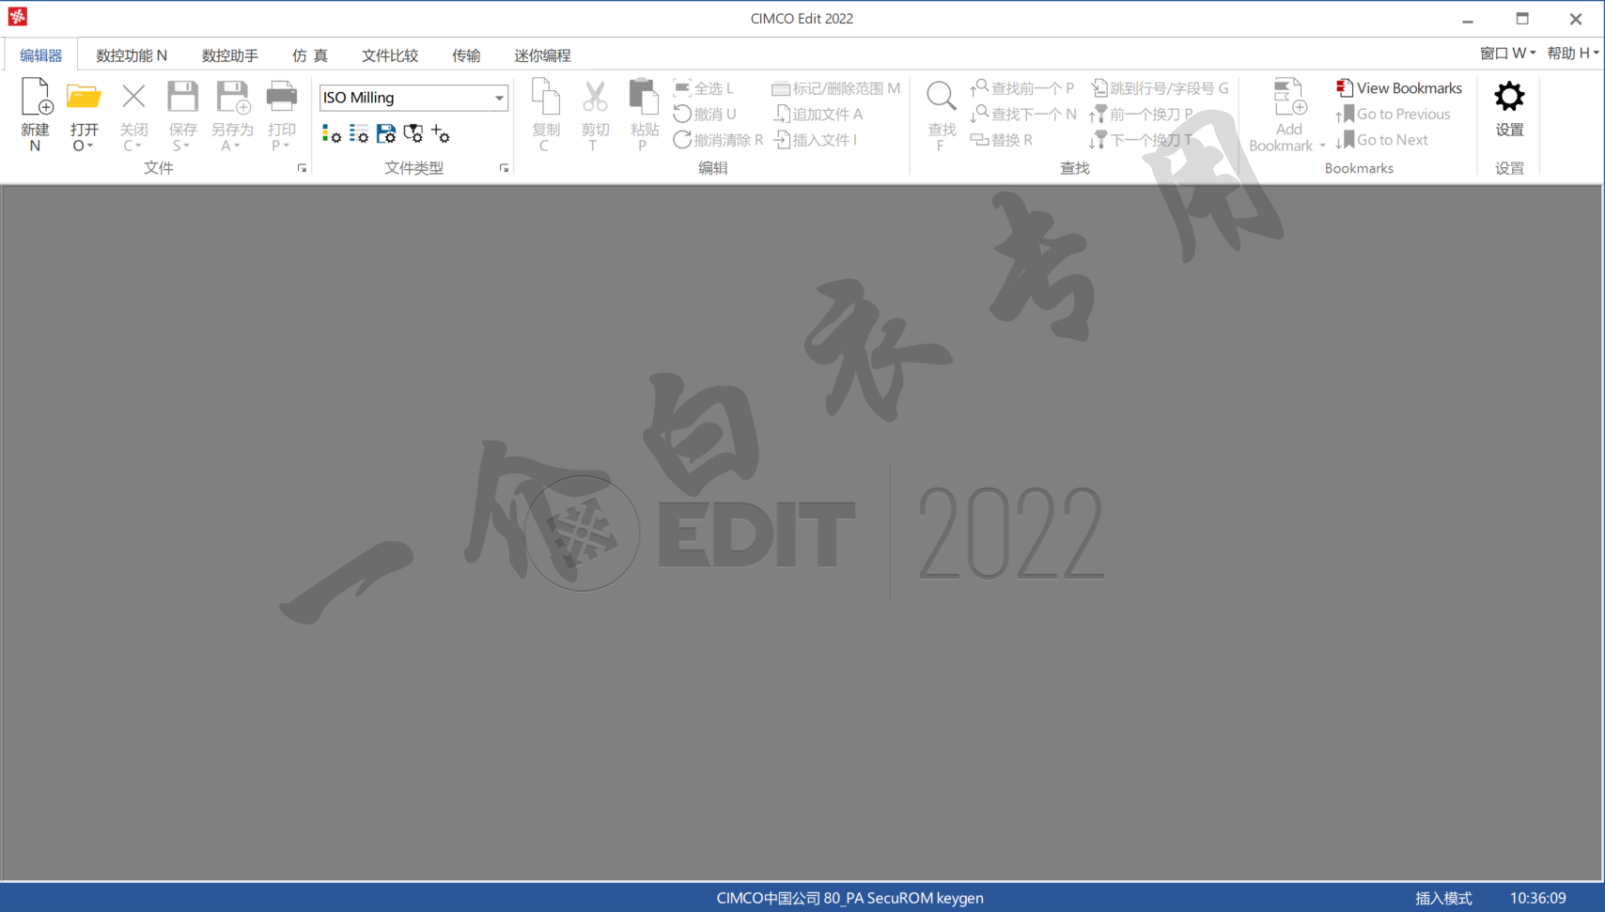Switch to the 迷你编程 tab
The width and height of the screenshot is (1605, 912).
click(x=542, y=55)
